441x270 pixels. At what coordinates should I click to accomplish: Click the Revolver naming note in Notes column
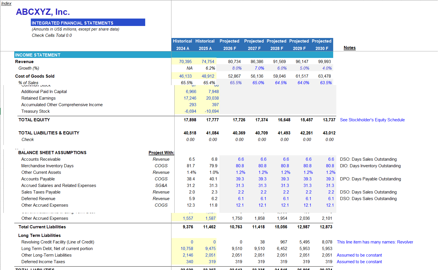374,242
